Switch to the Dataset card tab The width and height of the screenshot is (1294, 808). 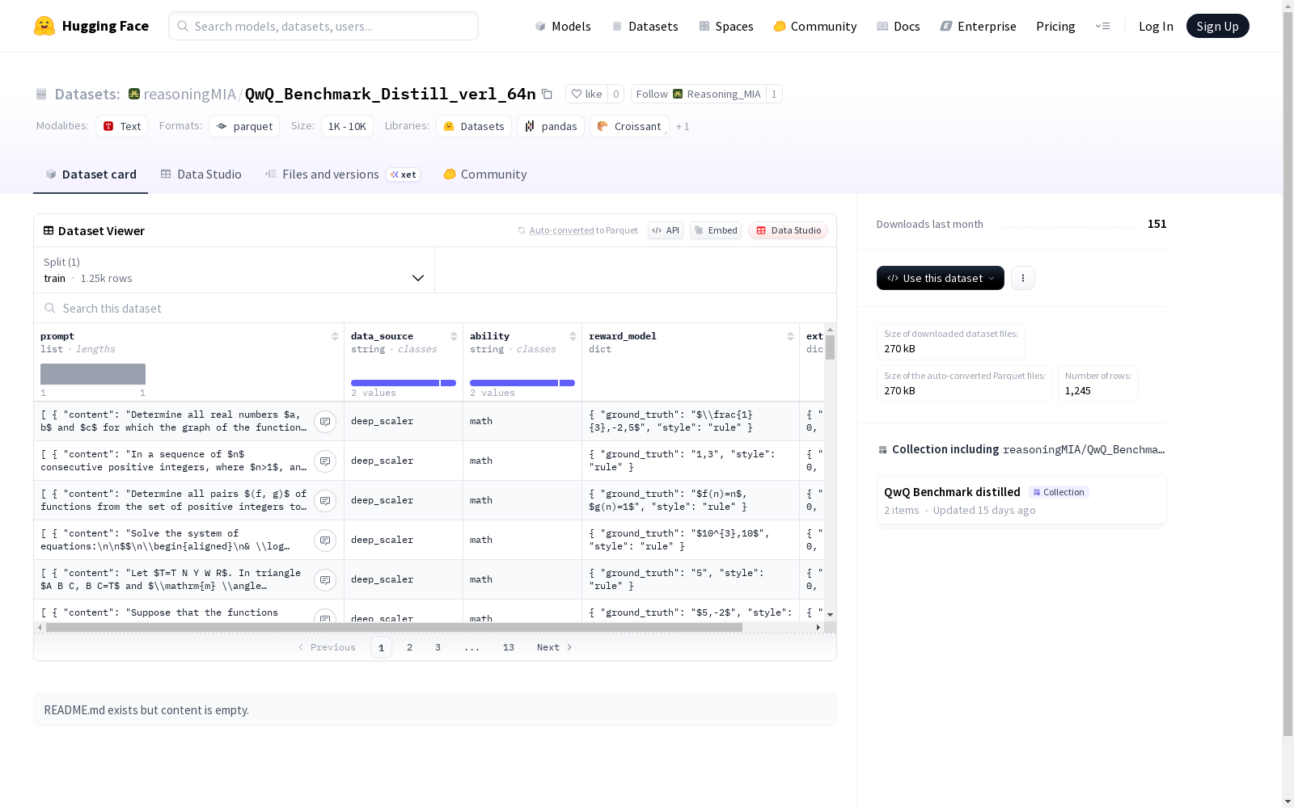[91, 174]
